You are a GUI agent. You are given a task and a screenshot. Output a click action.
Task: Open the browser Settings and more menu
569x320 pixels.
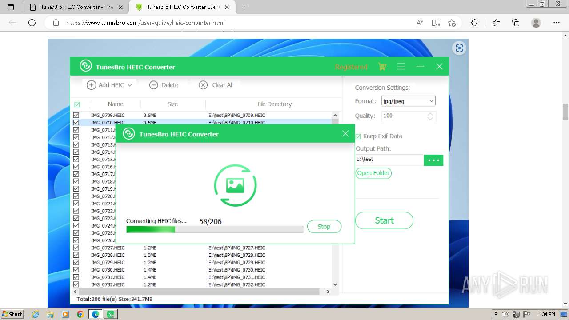click(x=556, y=23)
